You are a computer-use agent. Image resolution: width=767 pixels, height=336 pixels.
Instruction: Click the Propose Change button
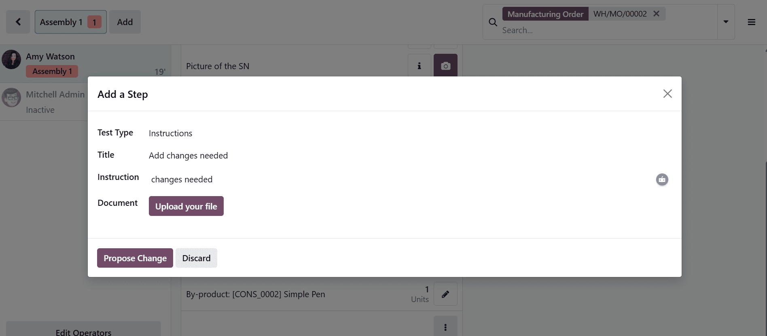(135, 258)
